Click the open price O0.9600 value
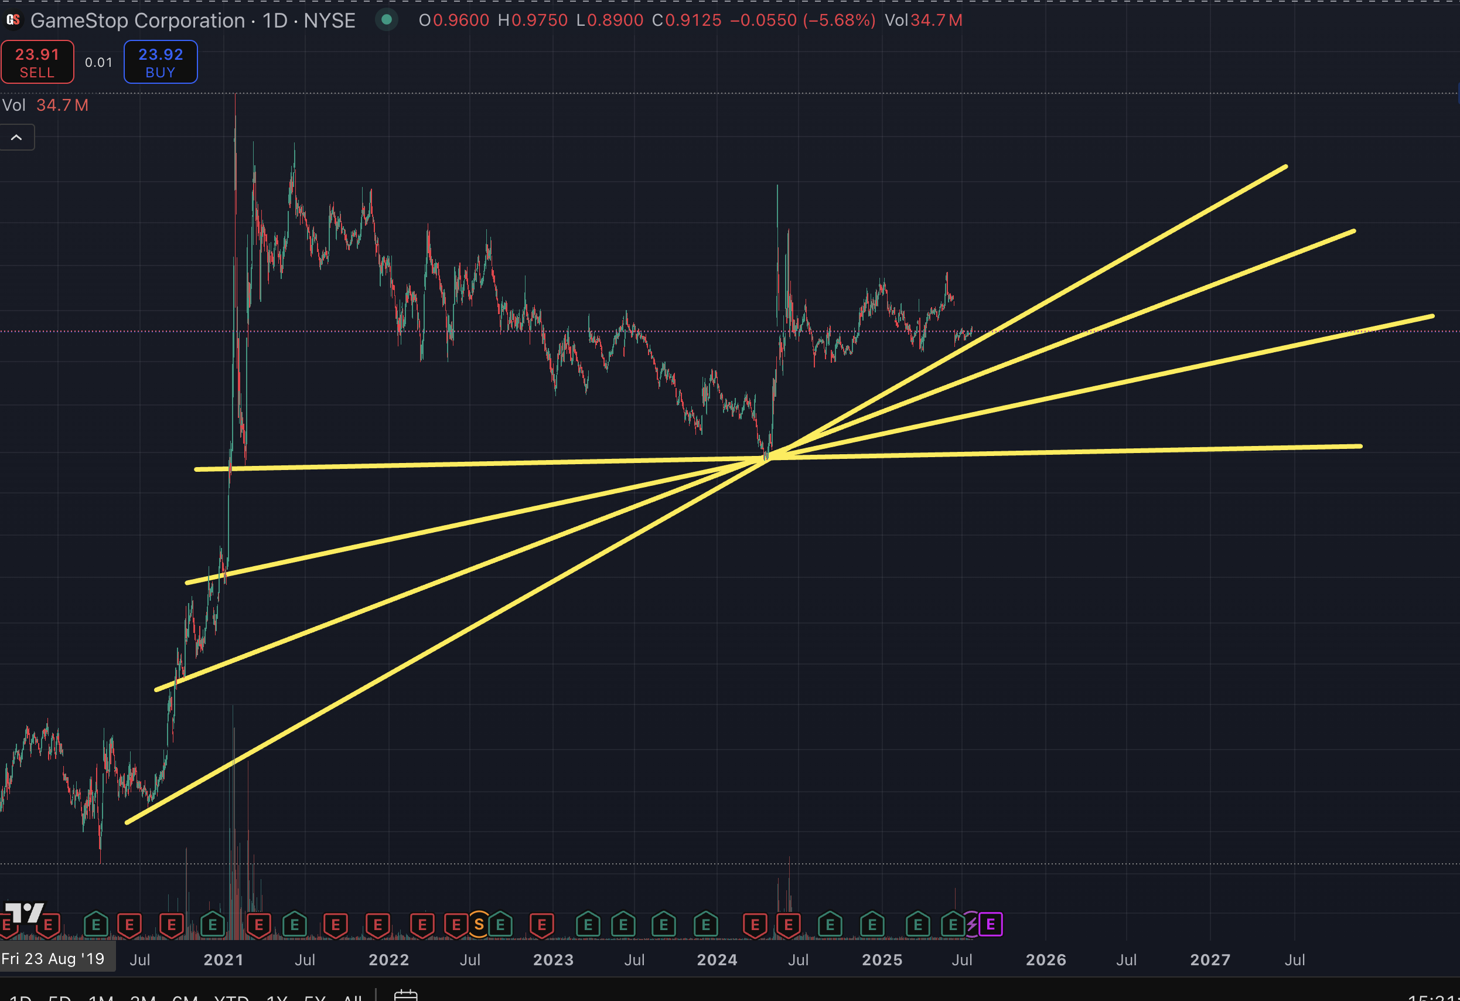This screenshot has width=1460, height=1001. coord(453,20)
